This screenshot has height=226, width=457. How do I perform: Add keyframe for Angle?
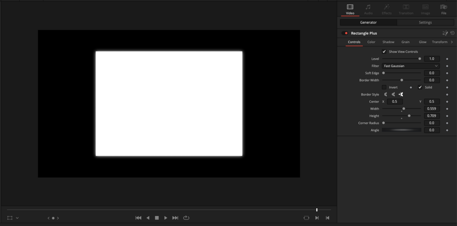click(x=447, y=130)
